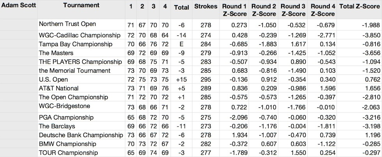This screenshot has width=382, height=157.
Task: Click the Adam Scott header cell
Action: tap(19, 5)
